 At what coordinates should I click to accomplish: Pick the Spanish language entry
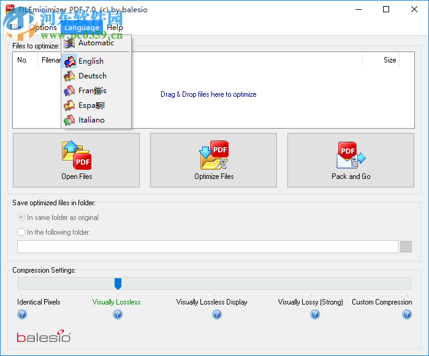96,105
